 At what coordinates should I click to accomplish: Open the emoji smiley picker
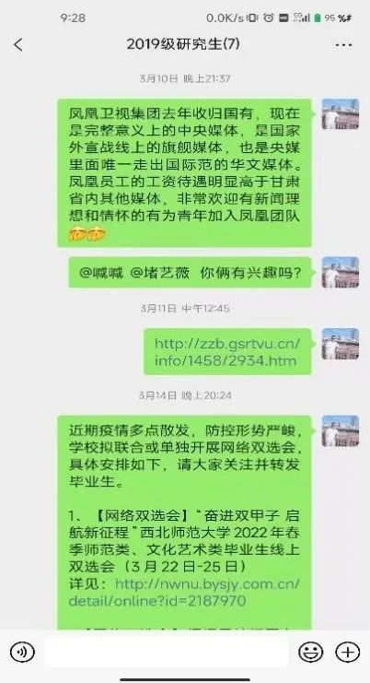click(x=310, y=652)
